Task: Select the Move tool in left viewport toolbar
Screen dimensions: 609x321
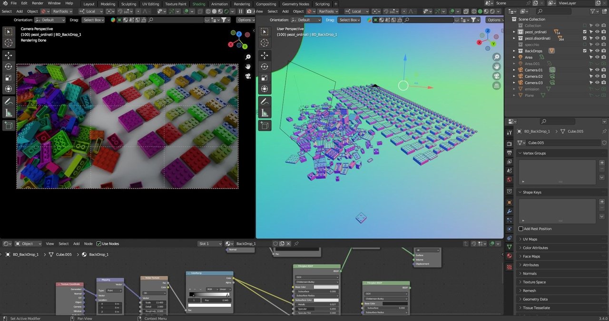Action: pos(9,55)
